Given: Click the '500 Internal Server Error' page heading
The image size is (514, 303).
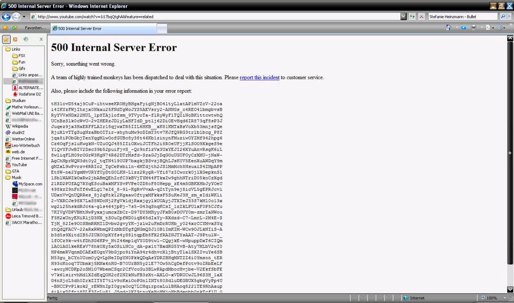Looking at the screenshot, I should coord(114,47).
